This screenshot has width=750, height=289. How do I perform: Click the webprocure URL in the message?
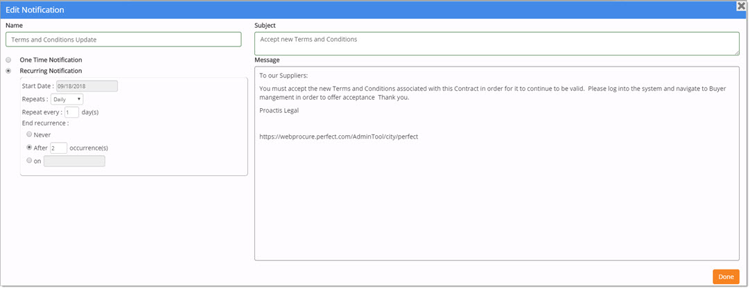(x=338, y=137)
